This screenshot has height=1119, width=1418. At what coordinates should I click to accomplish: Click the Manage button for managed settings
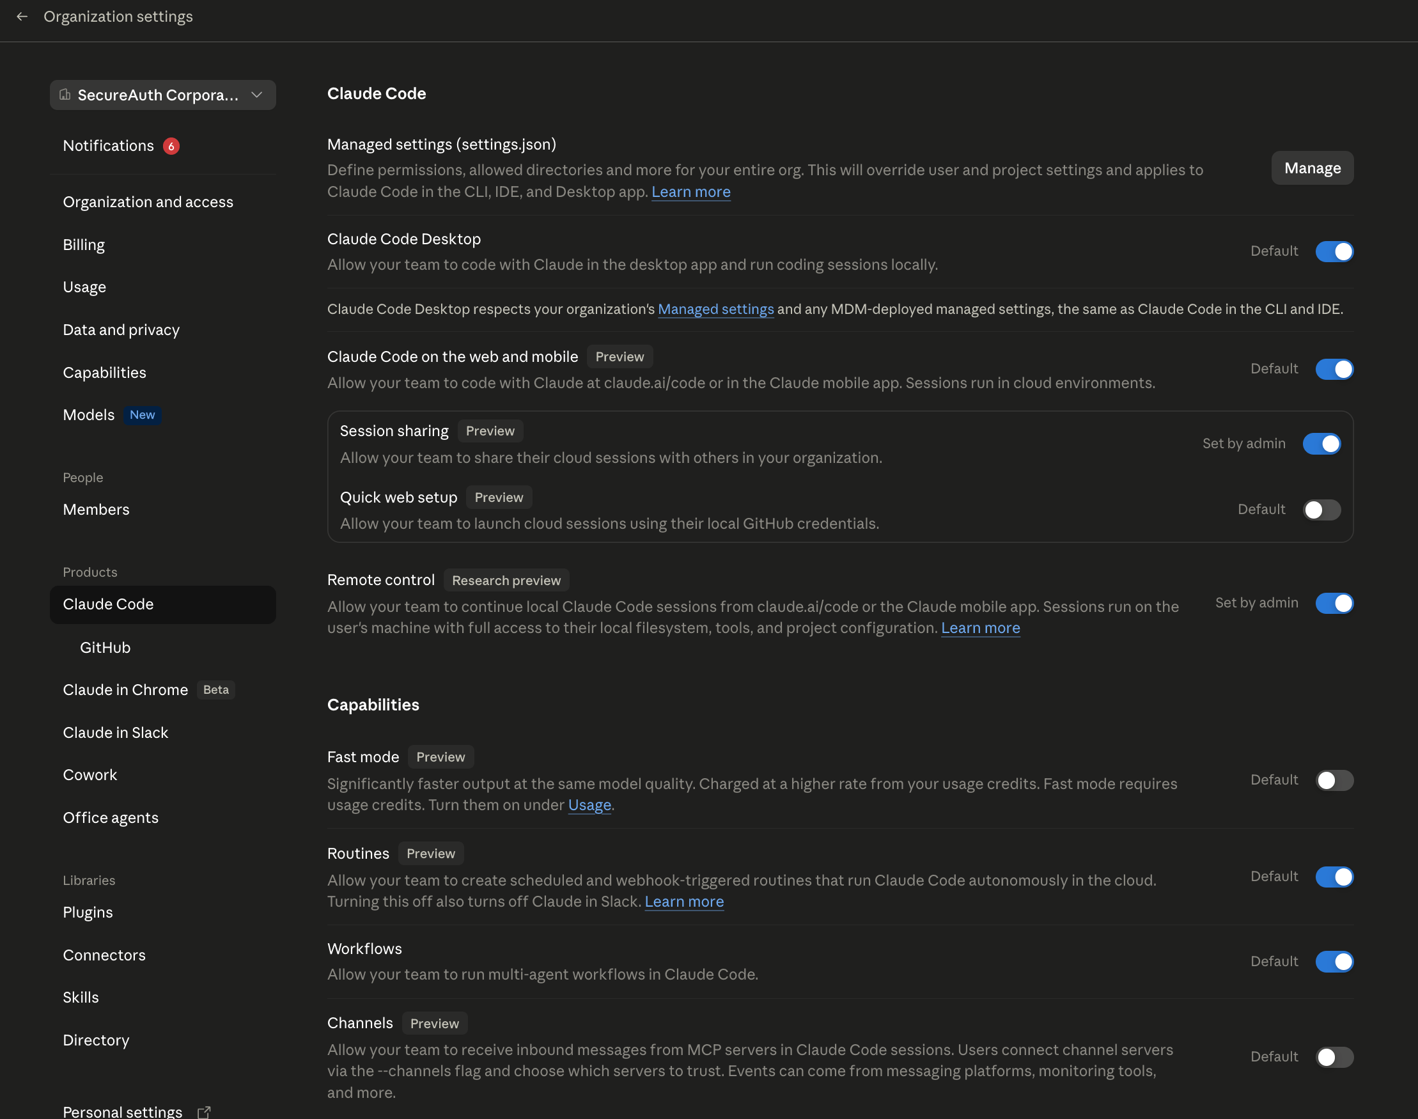pyautogui.click(x=1312, y=168)
